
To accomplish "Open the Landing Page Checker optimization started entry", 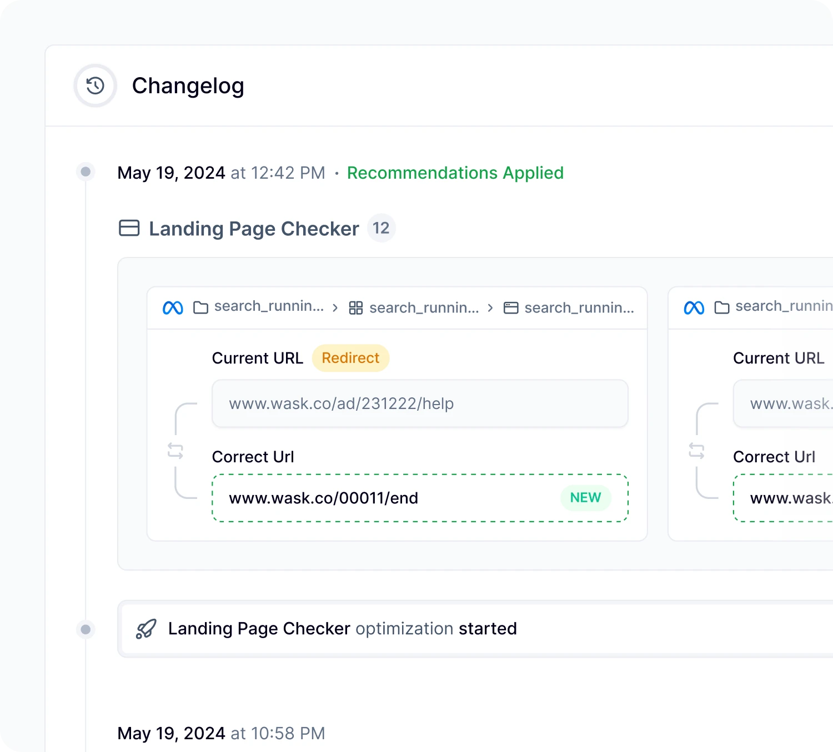I will point(342,629).
